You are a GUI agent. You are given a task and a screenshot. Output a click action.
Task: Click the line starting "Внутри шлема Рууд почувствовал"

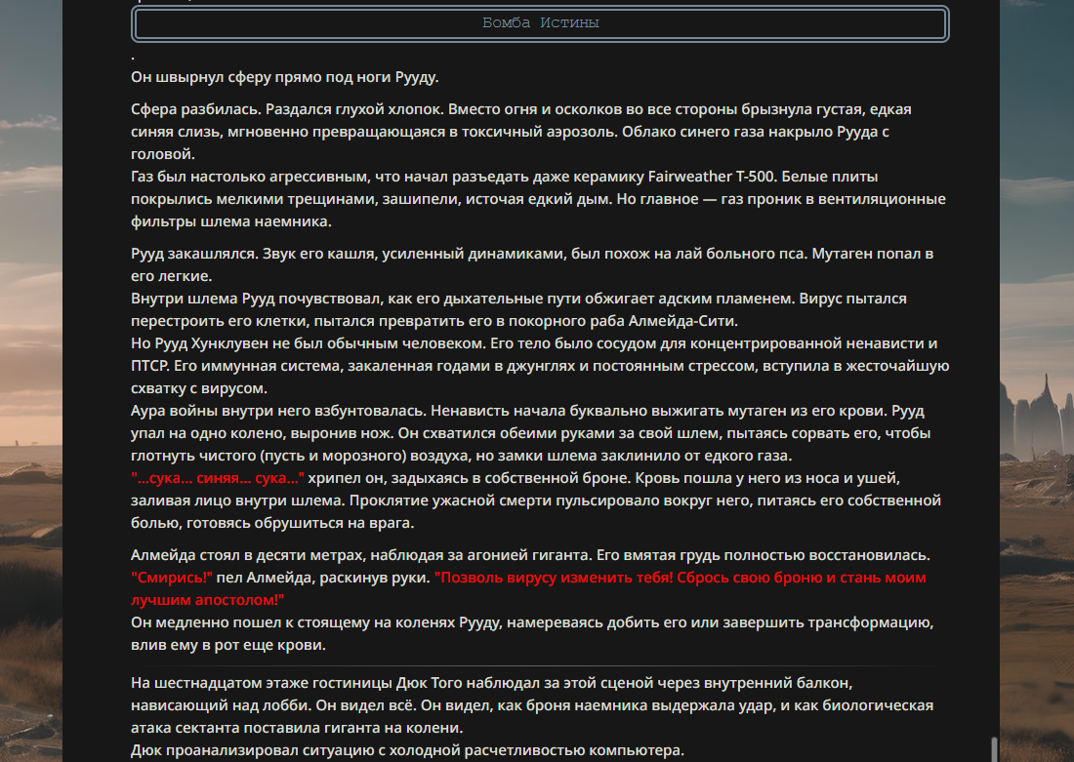pyautogui.click(x=518, y=299)
